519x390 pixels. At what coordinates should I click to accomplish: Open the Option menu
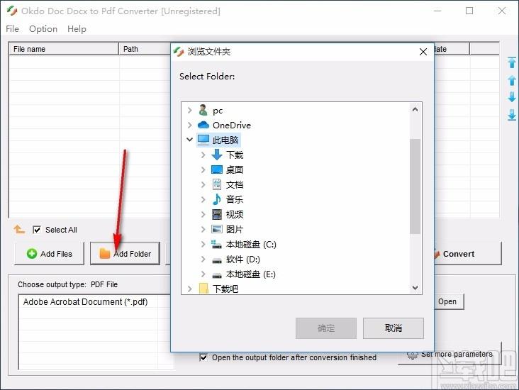[x=43, y=29]
